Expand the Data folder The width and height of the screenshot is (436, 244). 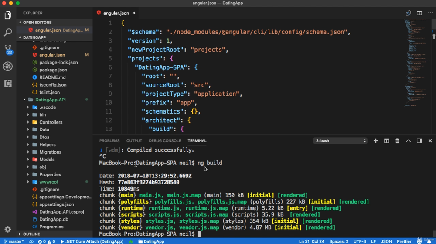coord(54,130)
